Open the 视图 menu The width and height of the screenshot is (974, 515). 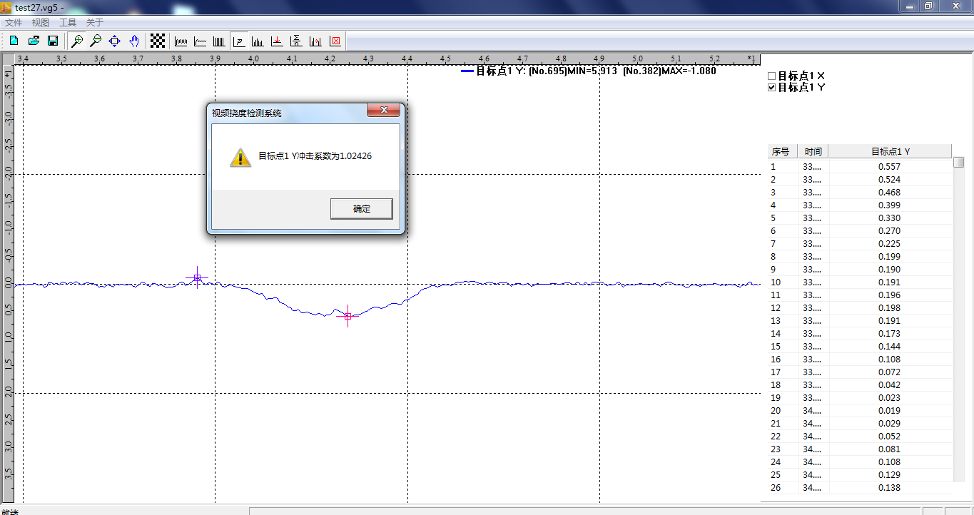coord(41,23)
